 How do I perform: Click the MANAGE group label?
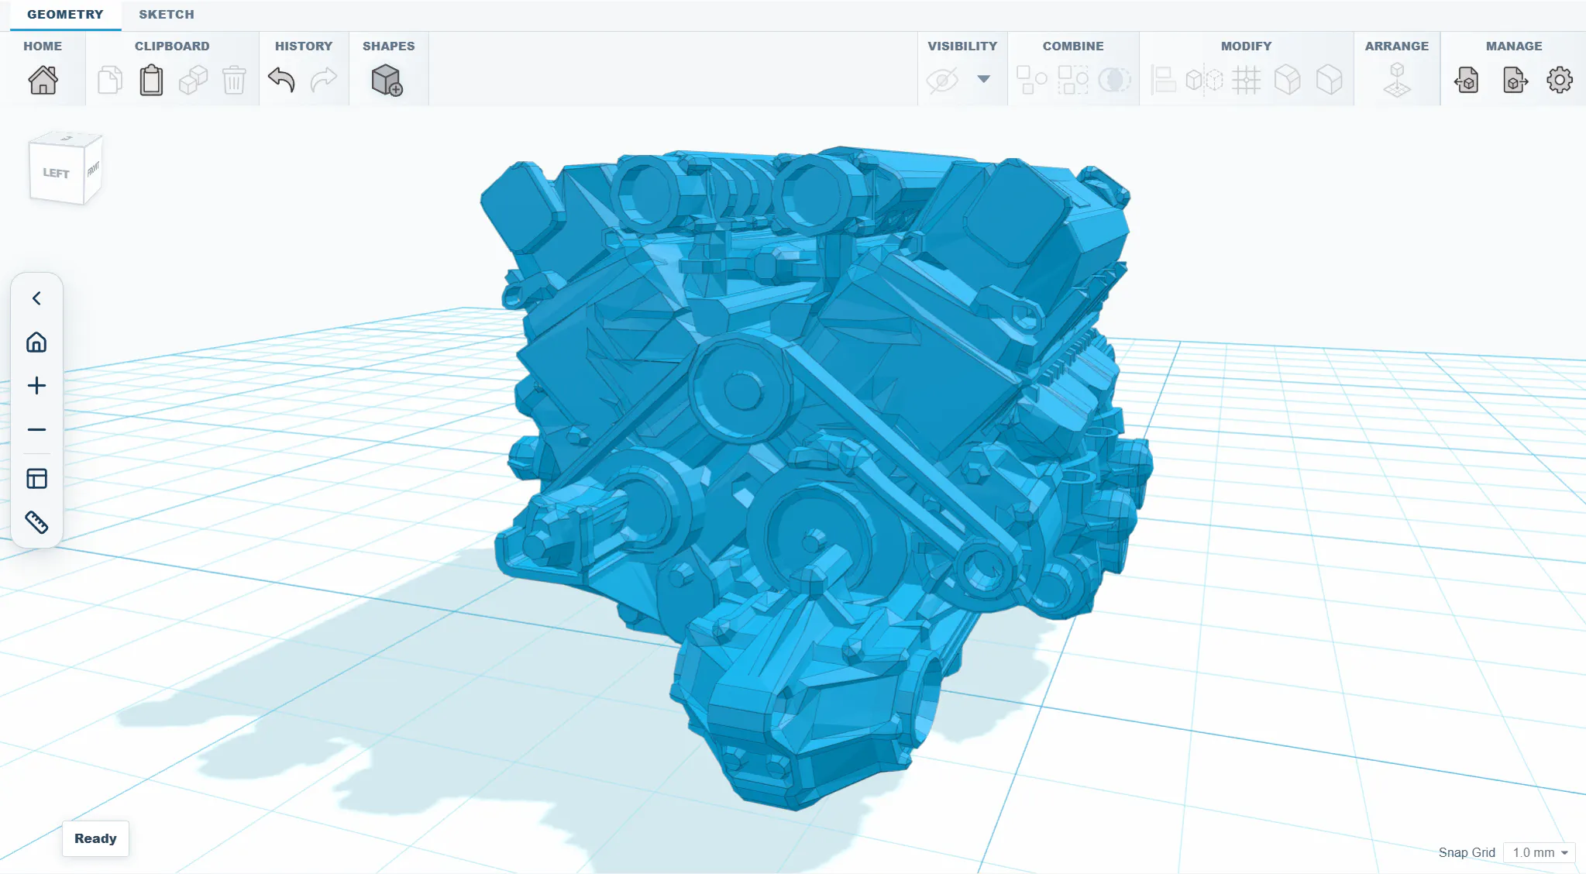(x=1514, y=46)
